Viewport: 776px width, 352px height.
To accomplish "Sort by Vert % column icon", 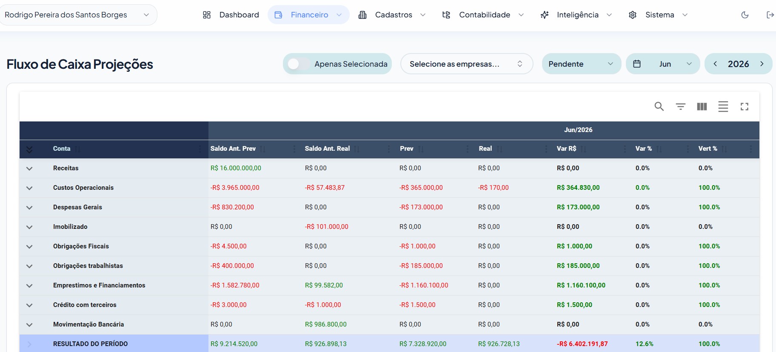I will [724, 149].
